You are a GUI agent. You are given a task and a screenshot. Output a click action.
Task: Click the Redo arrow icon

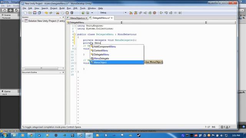point(51,13)
